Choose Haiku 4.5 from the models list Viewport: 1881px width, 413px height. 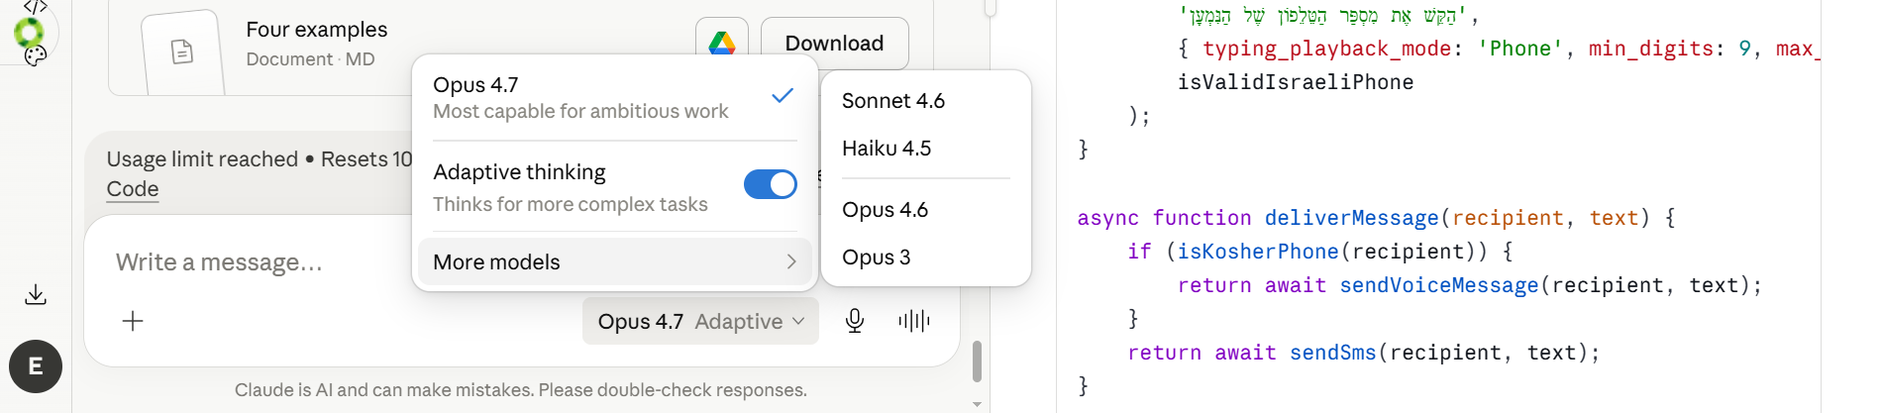pyautogui.click(x=886, y=149)
